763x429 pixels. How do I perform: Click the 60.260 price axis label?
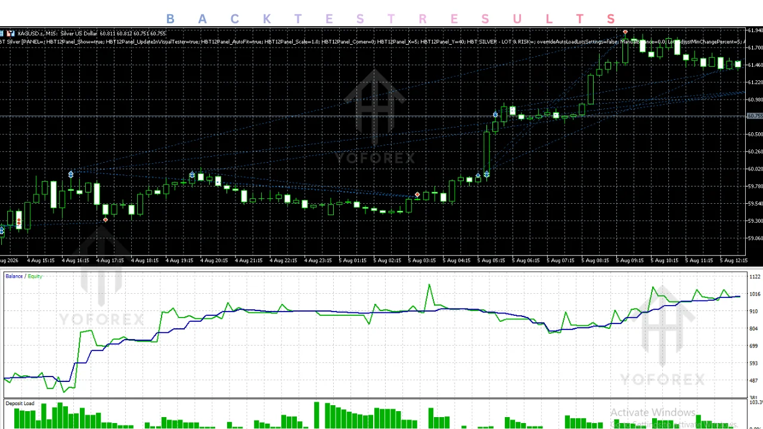click(755, 151)
